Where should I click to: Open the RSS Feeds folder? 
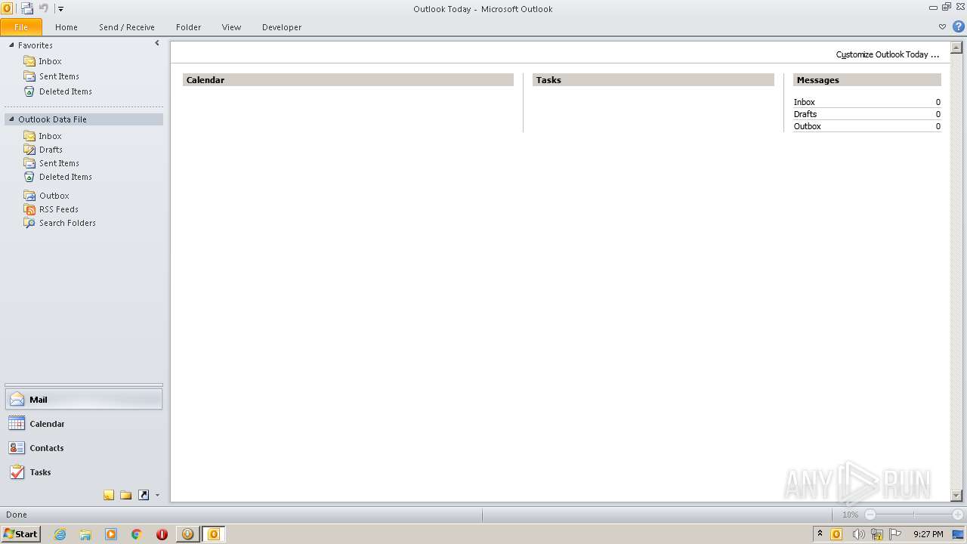59,209
